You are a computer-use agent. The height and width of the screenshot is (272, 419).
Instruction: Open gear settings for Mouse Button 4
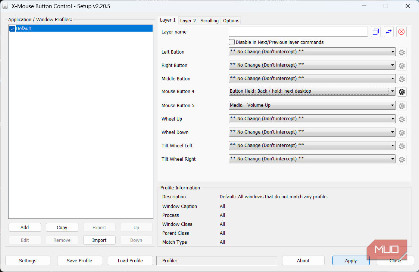click(401, 92)
